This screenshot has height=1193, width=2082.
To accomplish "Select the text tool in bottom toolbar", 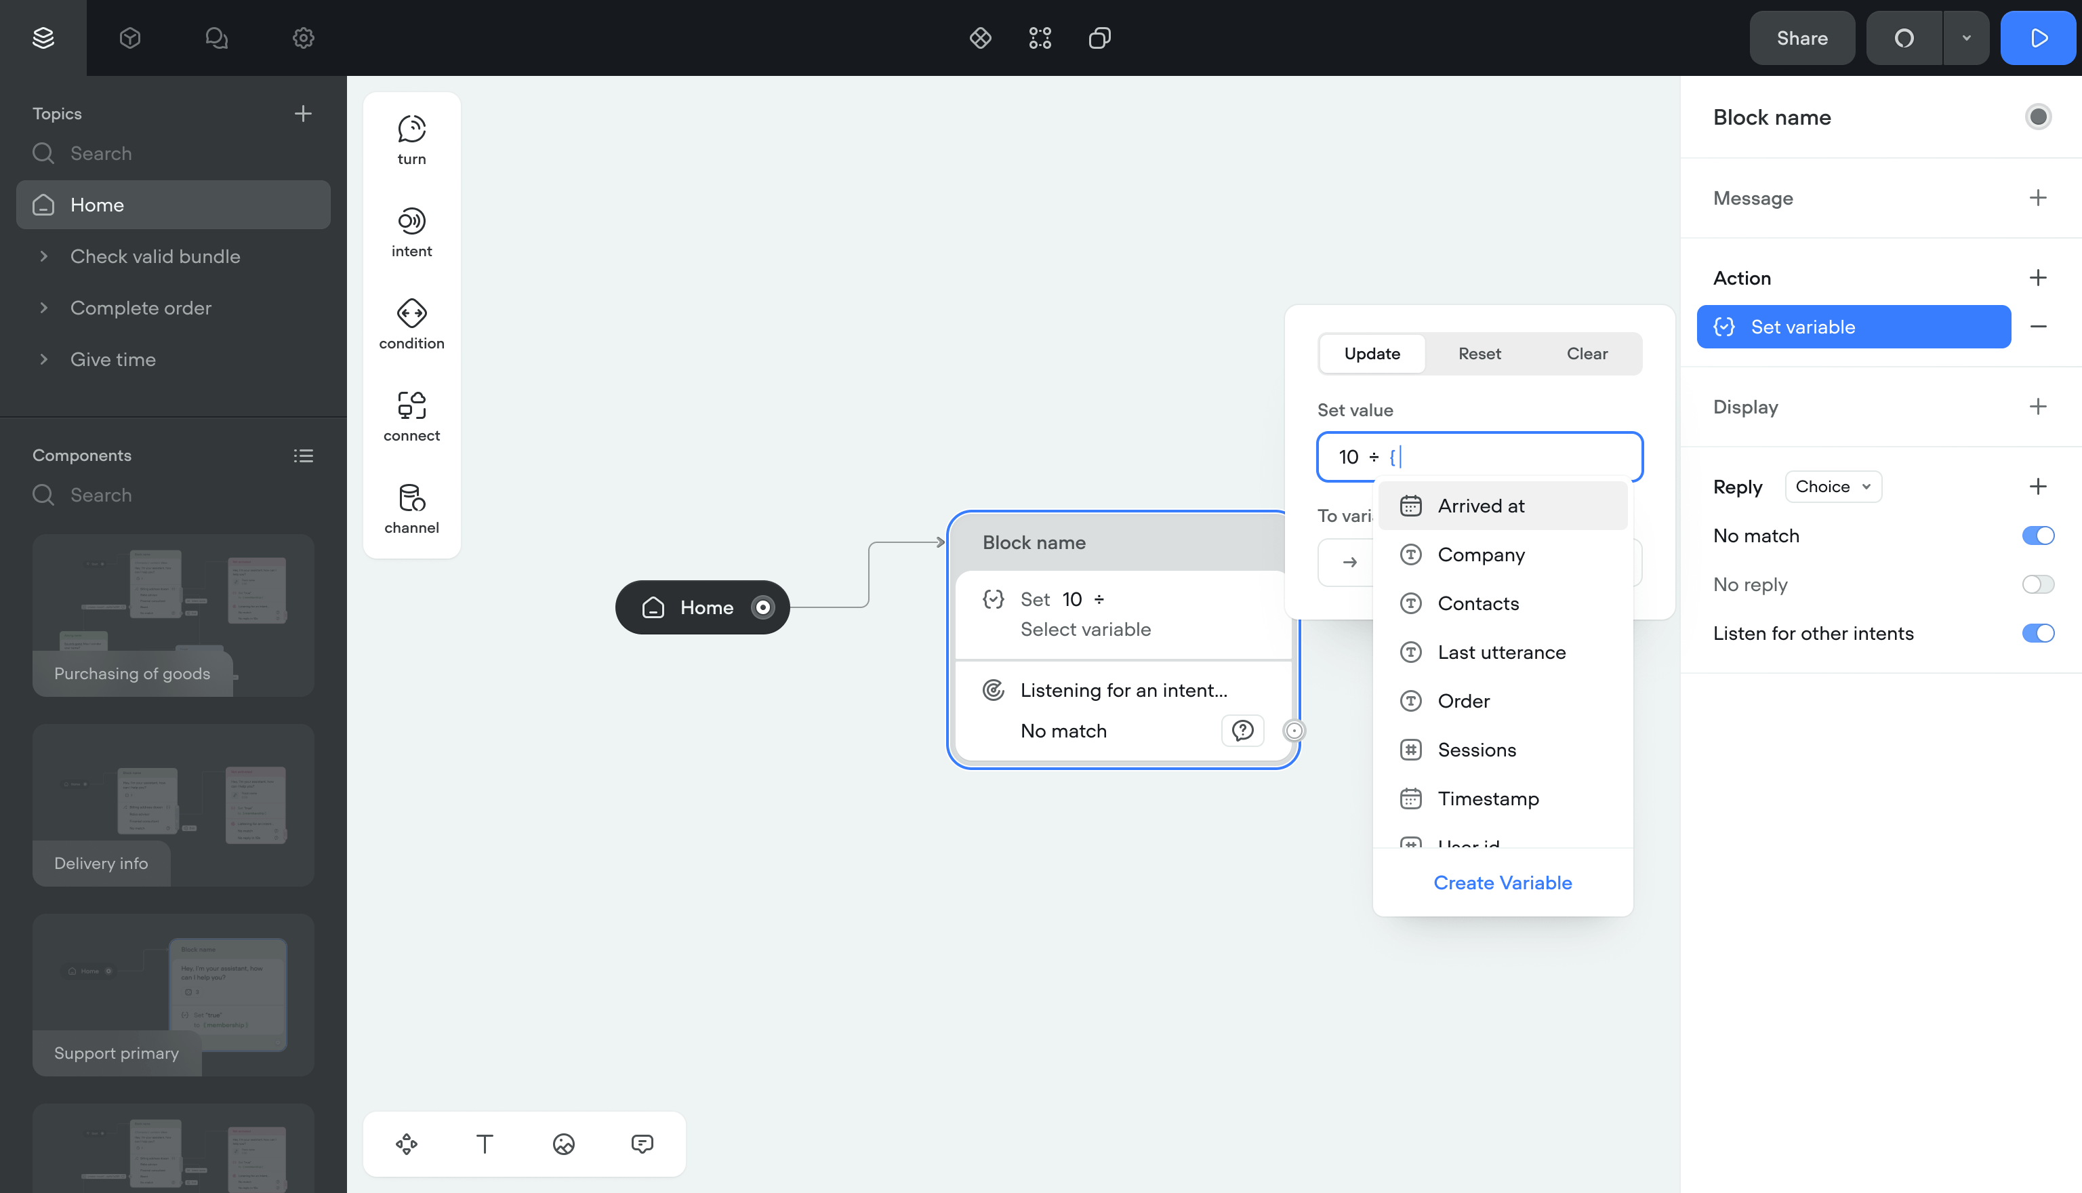I will click(x=485, y=1144).
